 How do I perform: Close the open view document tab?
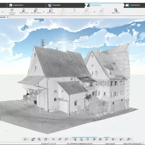(7, 17)
